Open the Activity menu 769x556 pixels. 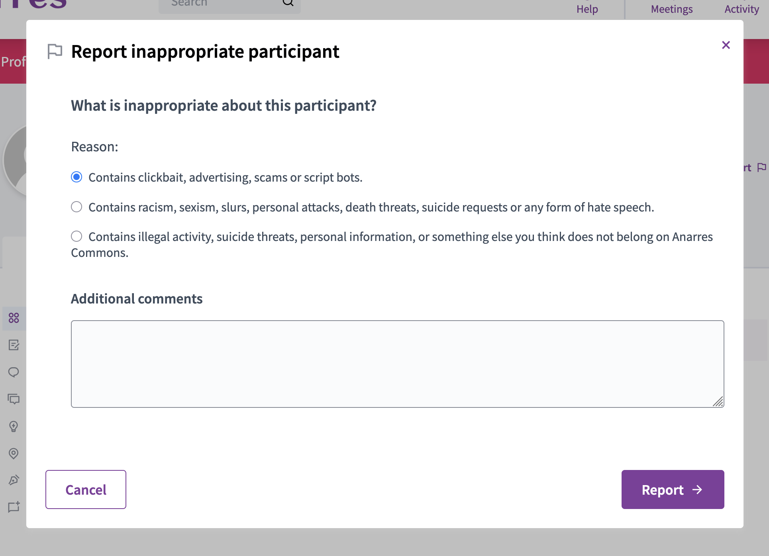pyautogui.click(x=741, y=9)
